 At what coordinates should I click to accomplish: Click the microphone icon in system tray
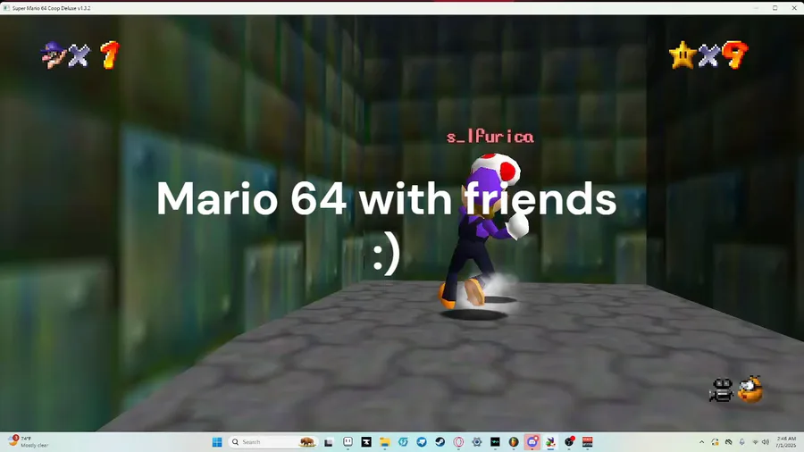(x=741, y=442)
